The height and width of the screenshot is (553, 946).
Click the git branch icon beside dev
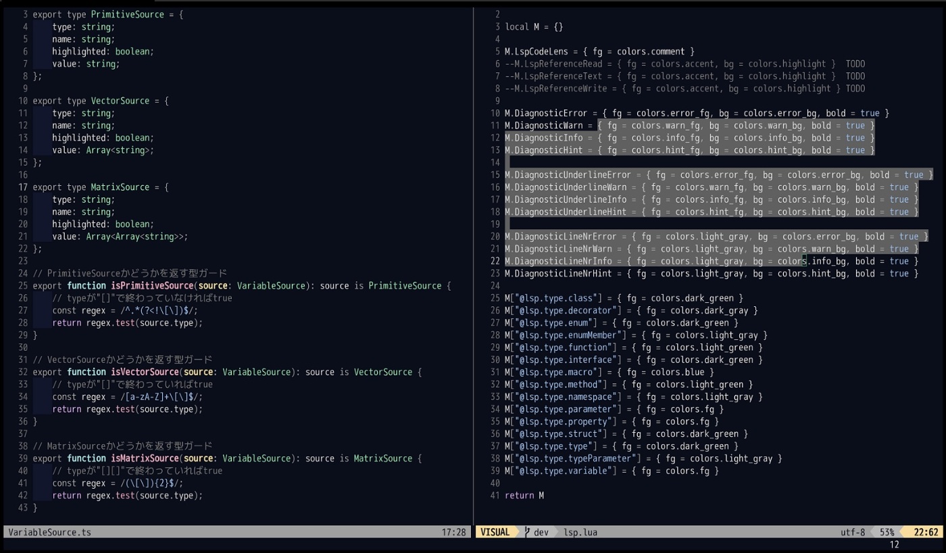[527, 532]
